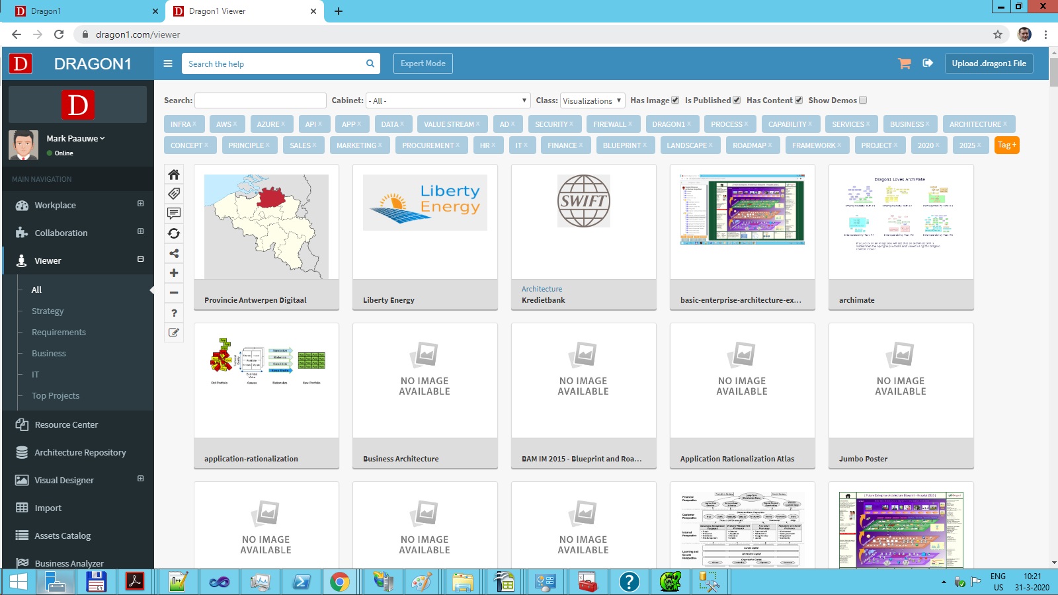The height and width of the screenshot is (595, 1058).
Task: Click the share icon in the vertical toolbar
Action: pyautogui.click(x=174, y=253)
